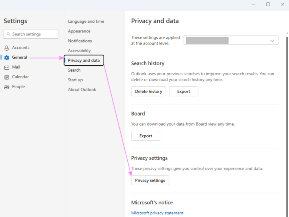Image resolution: width=289 pixels, height=217 pixels.
Task: Select the General settings category
Action: pyautogui.click(x=19, y=58)
